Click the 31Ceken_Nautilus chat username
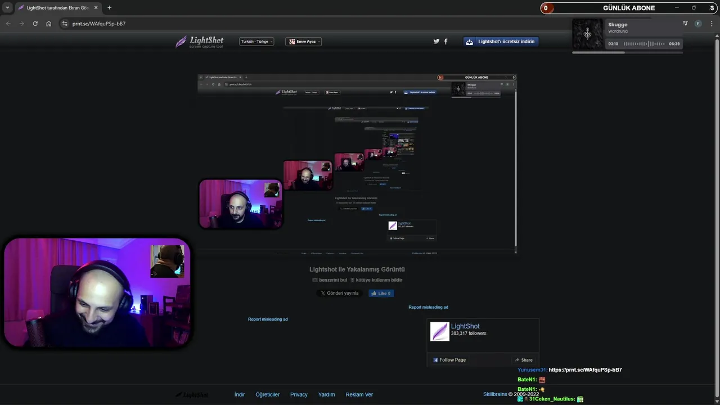 click(552, 399)
